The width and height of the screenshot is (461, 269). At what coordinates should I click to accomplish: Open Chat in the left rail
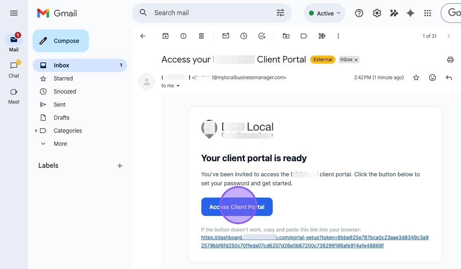pos(14,69)
